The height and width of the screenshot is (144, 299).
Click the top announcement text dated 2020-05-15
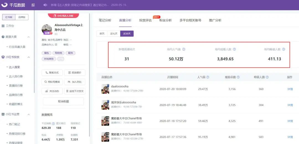pyautogui.click(x=89, y=5)
